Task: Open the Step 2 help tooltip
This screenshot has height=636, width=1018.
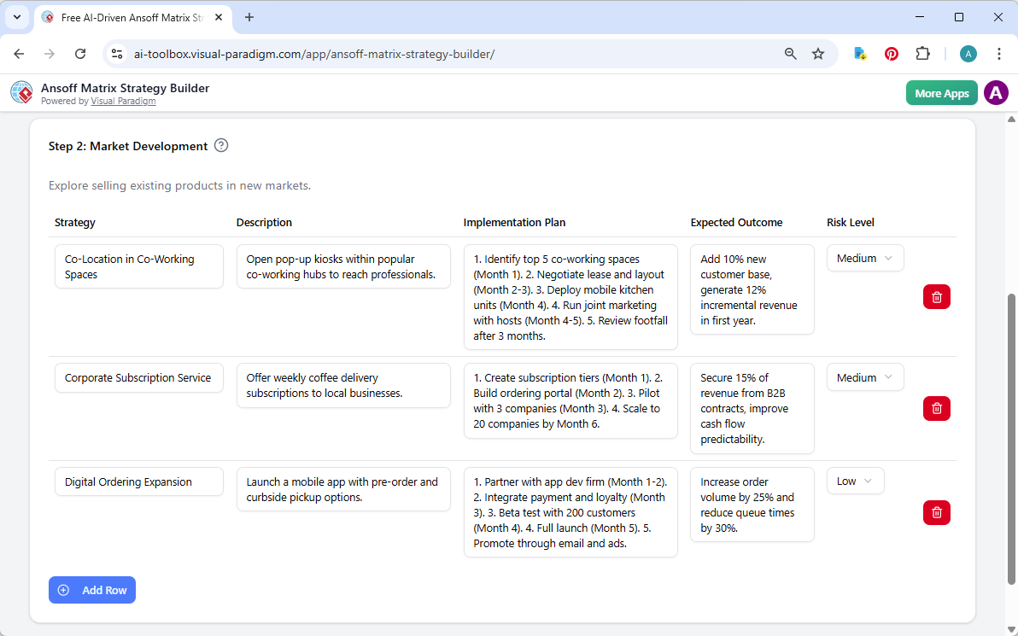Action: (221, 146)
